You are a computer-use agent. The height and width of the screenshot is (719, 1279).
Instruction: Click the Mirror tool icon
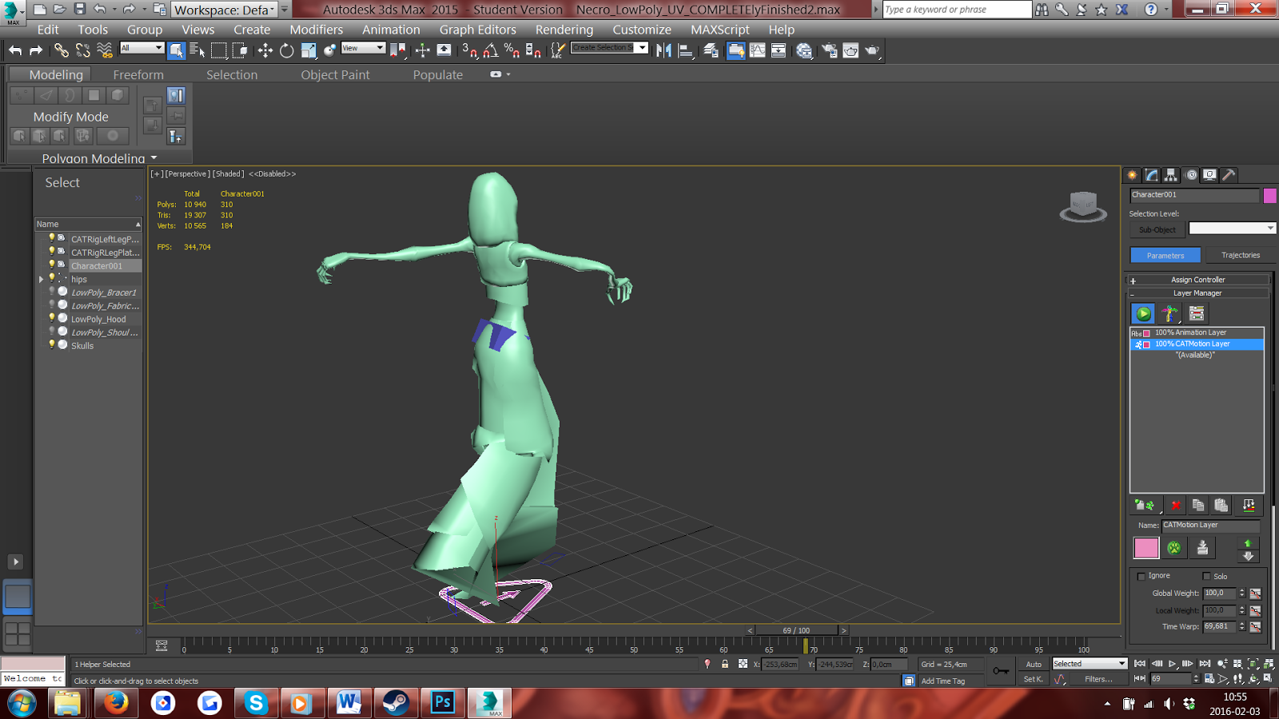pos(663,50)
